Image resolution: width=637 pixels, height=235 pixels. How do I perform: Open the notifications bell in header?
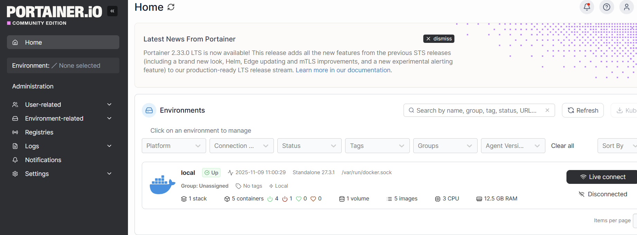coord(587,7)
